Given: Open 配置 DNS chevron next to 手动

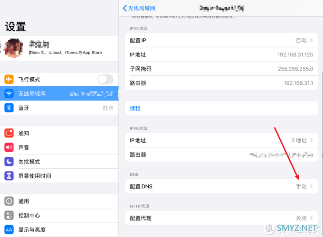Looking at the screenshot, I should click(312, 186).
